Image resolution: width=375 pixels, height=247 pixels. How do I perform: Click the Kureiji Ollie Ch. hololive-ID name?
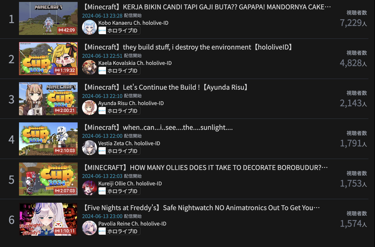pyautogui.click(x=130, y=183)
